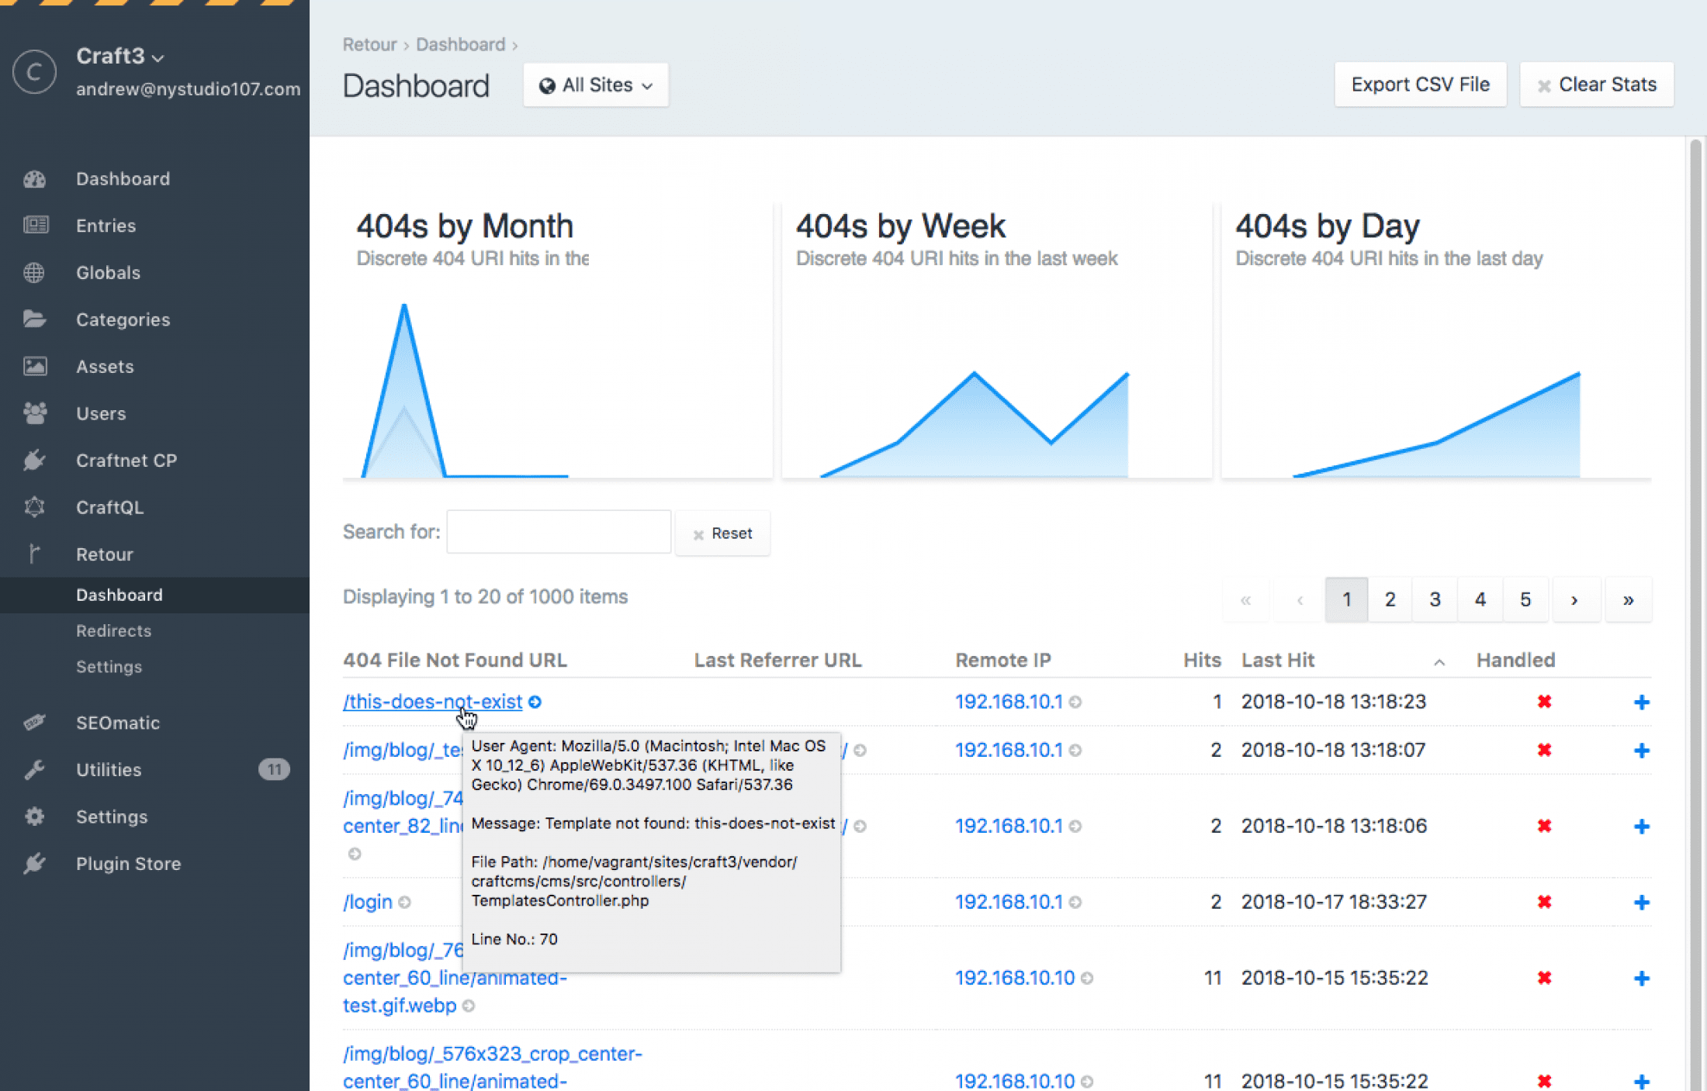Toggle sort arrow on Last Hit column
Viewport: 1707px width, 1091px height.
point(1439,661)
